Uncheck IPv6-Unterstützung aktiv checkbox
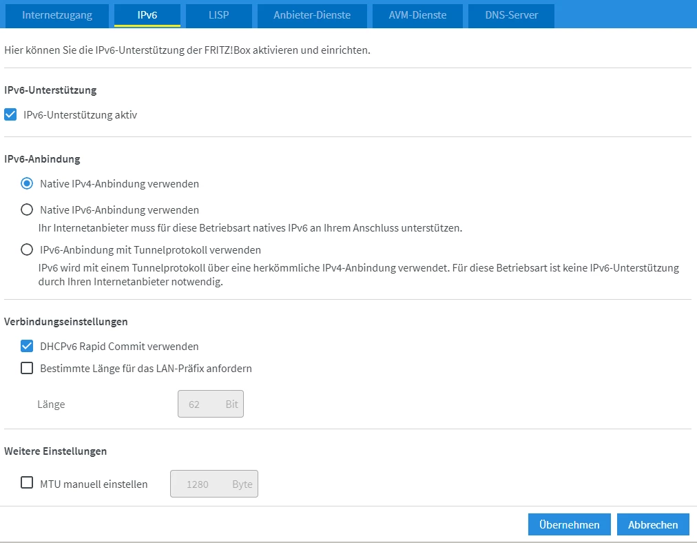The height and width of the screenshot is (543, 697). (x=10, y=115)
